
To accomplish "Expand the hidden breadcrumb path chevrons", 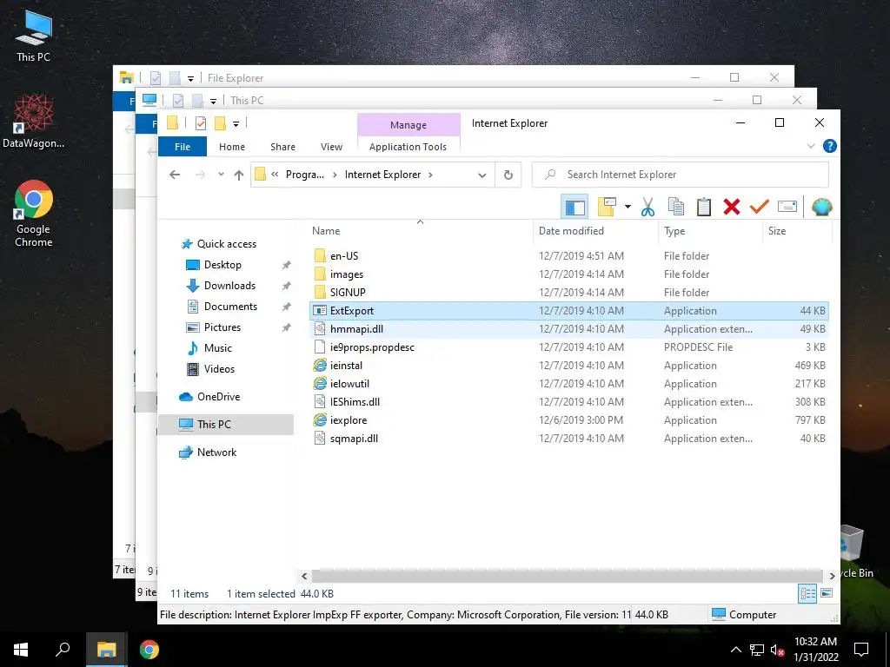I will [x=275, y=175].
